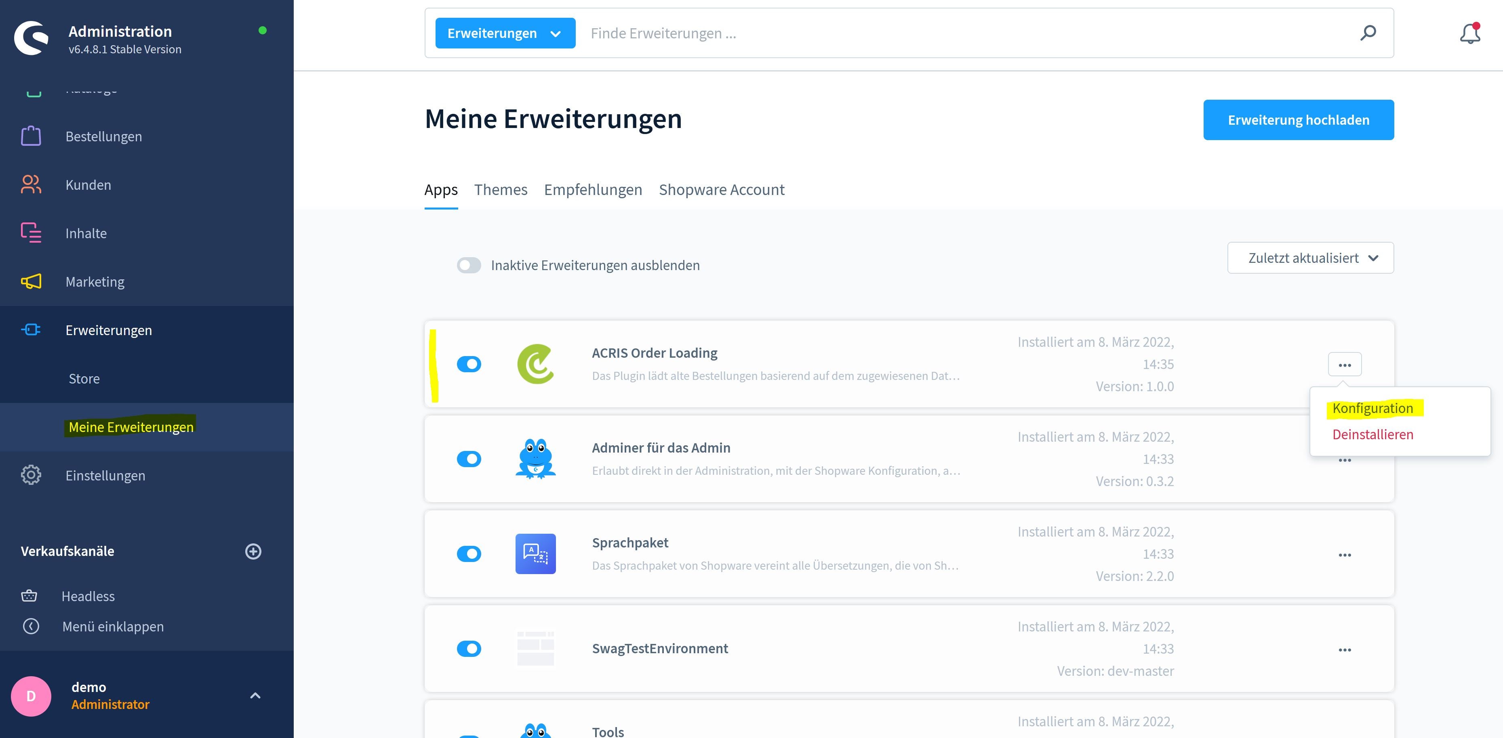
Task: Click SwagTestEnvironment extension title
Action: 659,648
